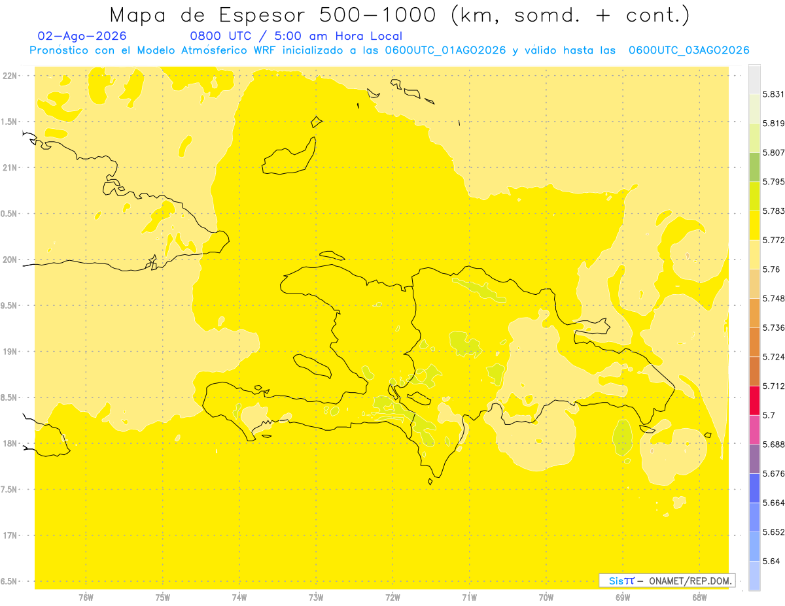Click the dark blue swatch between 5.664 and 5.676

coord(754,488)
